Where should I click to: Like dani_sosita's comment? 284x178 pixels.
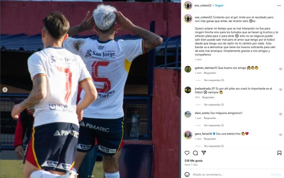(x=281, y=114)
